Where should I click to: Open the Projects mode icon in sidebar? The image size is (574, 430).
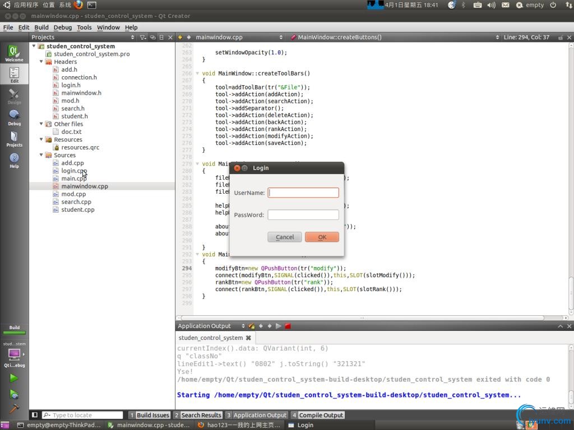(x=14, y=139)
